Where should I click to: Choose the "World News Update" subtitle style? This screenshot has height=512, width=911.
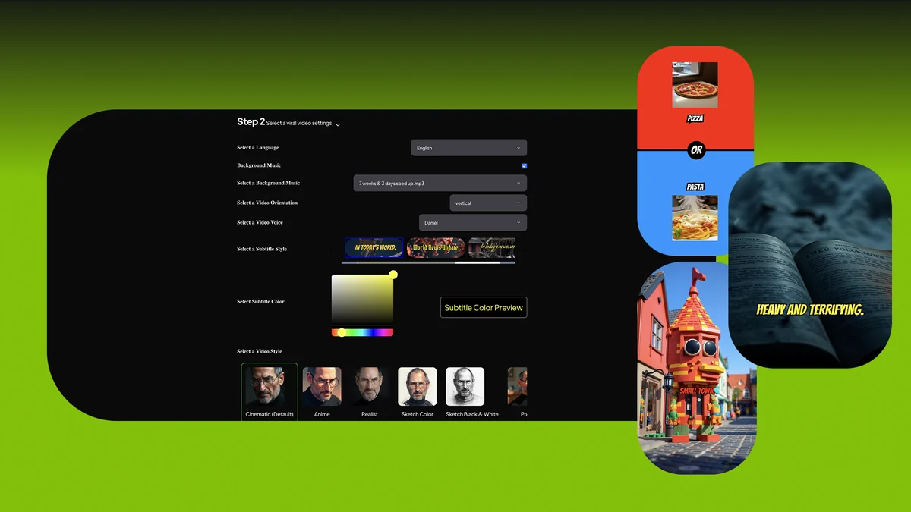[x=436, y=248]
